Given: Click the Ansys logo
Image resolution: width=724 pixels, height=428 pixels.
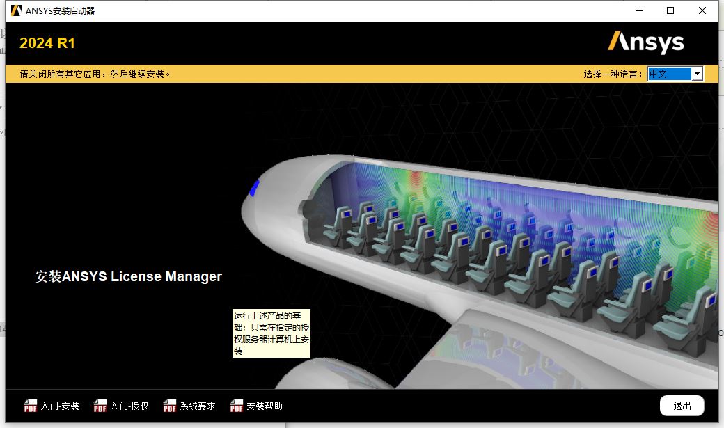Looking at the screenshot, I should click(x=645, y=42).
